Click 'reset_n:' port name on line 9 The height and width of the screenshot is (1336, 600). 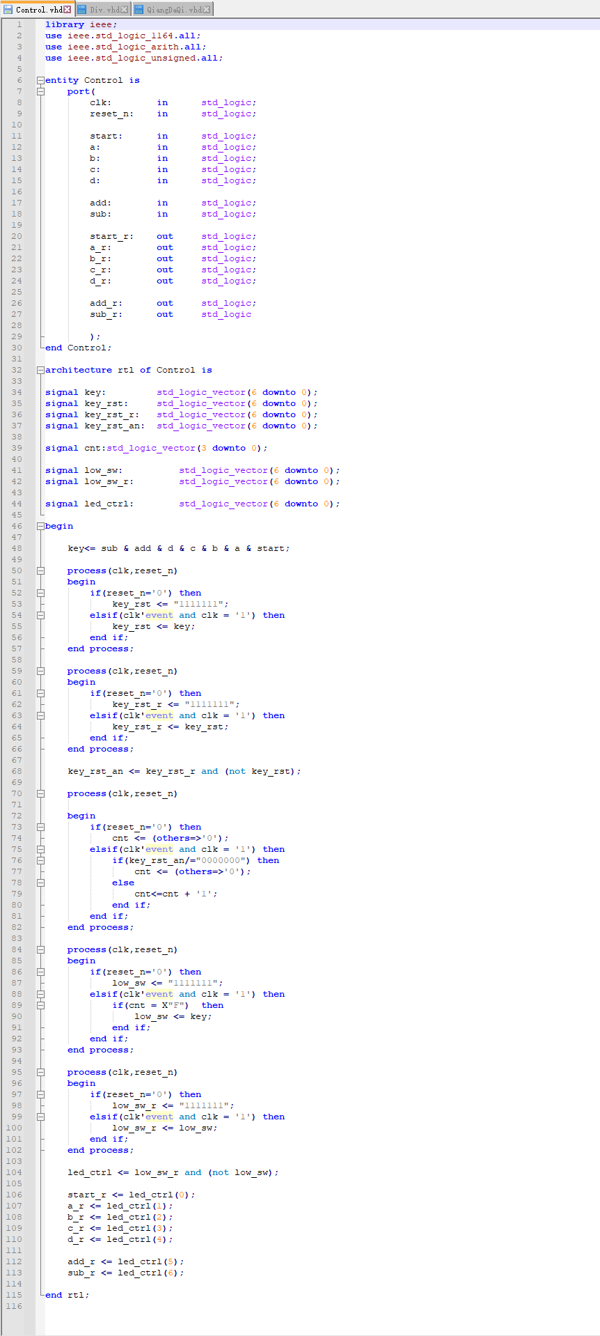pos(112,114)
